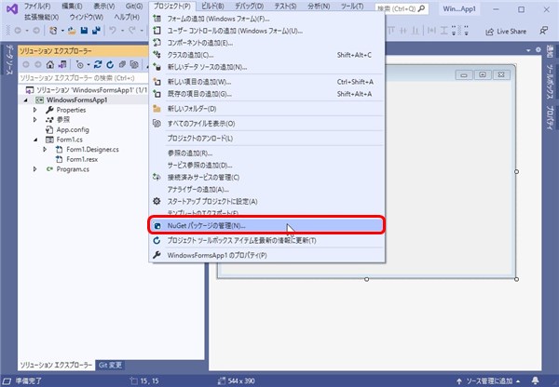This screenshot has height=387, width=559.
Task: Choose 新しいフォルダー(D) menu item
Action: pos(266,109)
